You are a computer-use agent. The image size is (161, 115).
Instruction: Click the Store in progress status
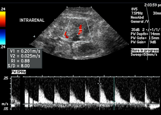coord(145,50)
